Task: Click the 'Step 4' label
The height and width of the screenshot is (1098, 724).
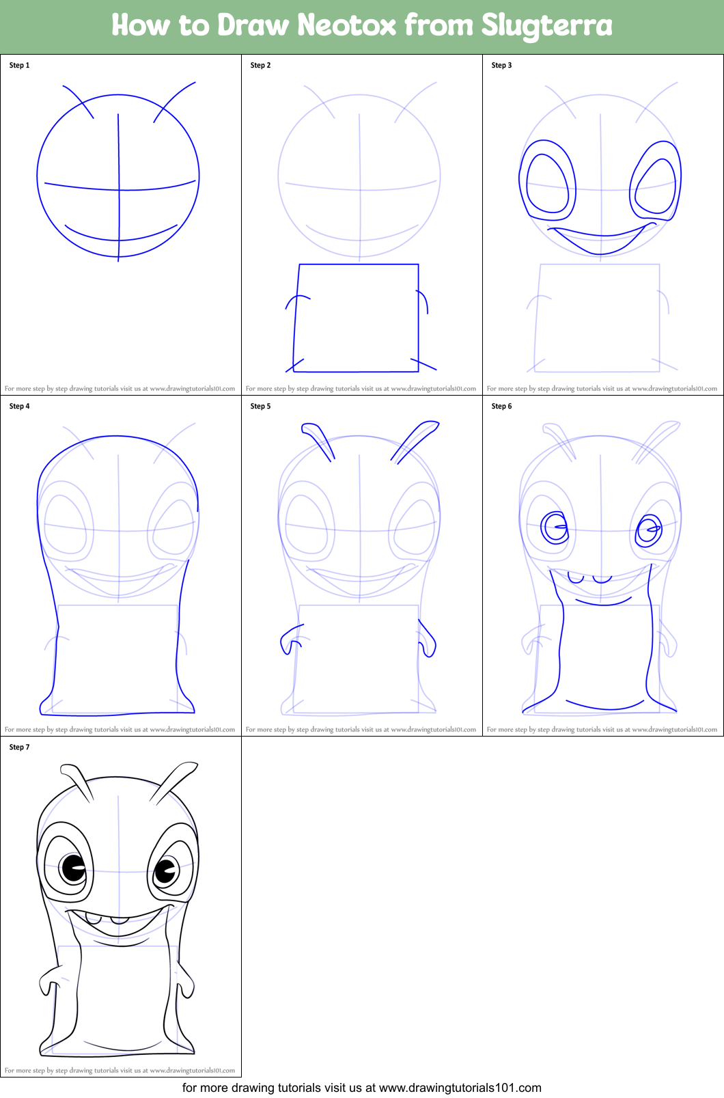Action: 20,407
